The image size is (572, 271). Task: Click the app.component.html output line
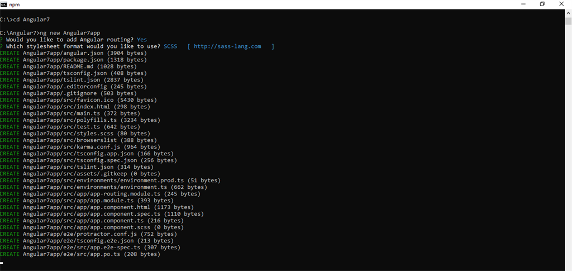pos(97,207)
